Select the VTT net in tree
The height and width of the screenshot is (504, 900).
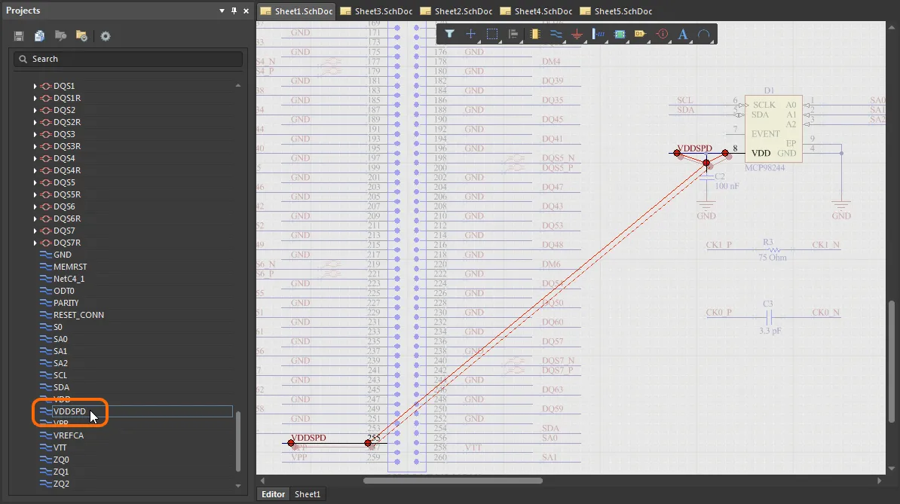pyautogui.click(x=60, y=447)
